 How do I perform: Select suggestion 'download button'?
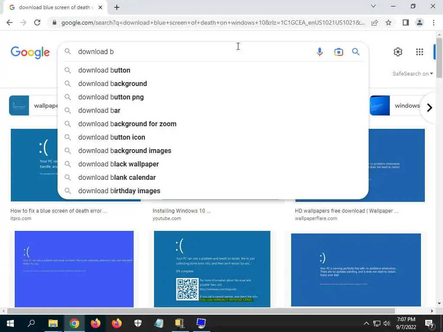coord(213,70)
